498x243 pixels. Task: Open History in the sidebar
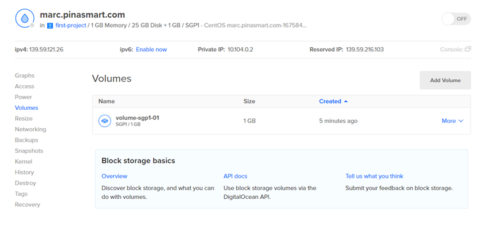pyautogui.click(x=24, y=172)
